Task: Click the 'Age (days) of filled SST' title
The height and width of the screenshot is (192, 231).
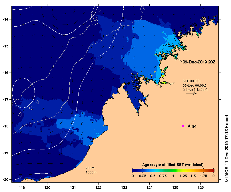Action: 173,165
